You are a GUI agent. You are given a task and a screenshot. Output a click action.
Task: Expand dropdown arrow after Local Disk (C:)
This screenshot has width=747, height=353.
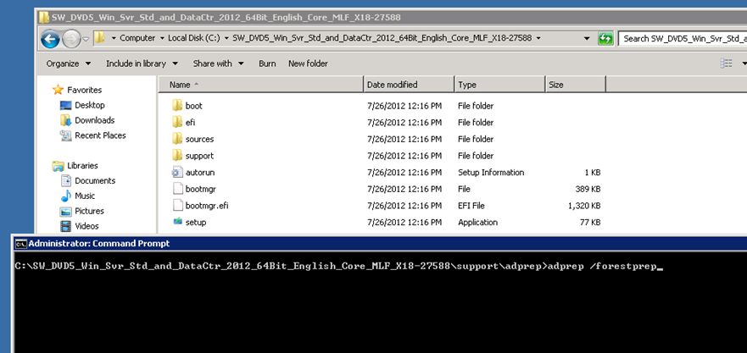pyautogui.click(x=226, y=38)
